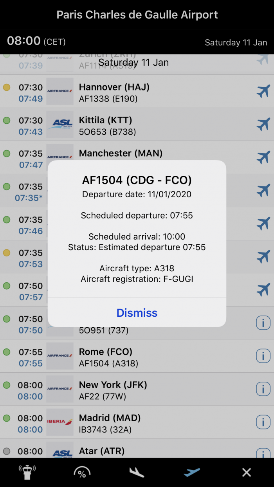Dismiss the AF1504 flight details dialog
The height and width of the screenshot is (487, 274).
pos(137,313)
